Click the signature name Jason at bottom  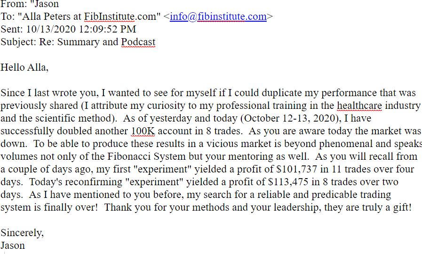tap(13, 246)
